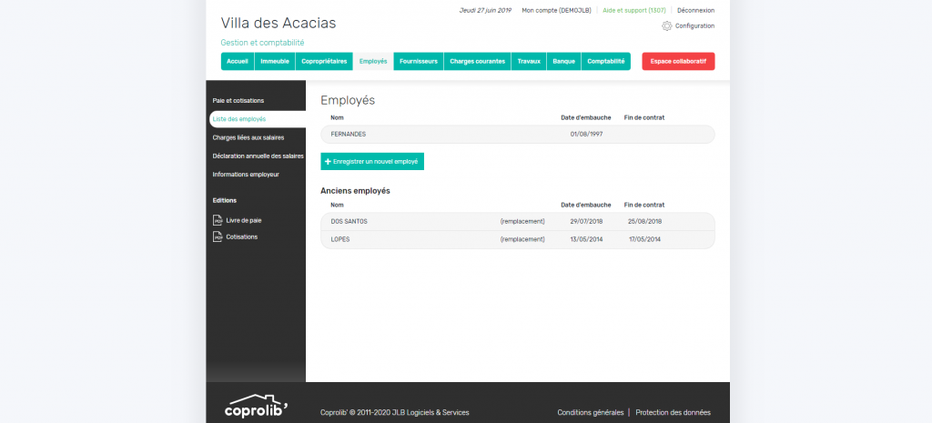932x423 pixels.
Task: Open the Espace collaboratif button
Action: tap(678, 61)
